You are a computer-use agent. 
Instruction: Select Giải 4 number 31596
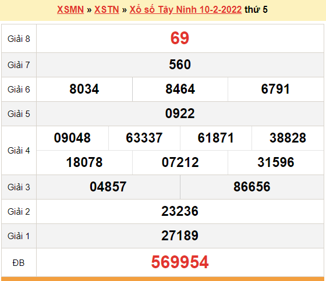(x=276, y=162)
